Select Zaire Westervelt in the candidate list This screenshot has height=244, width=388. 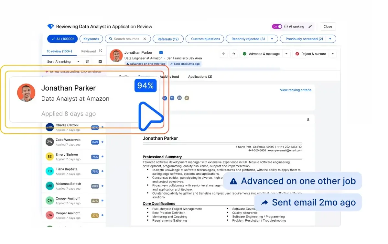(x=74, y=142)
